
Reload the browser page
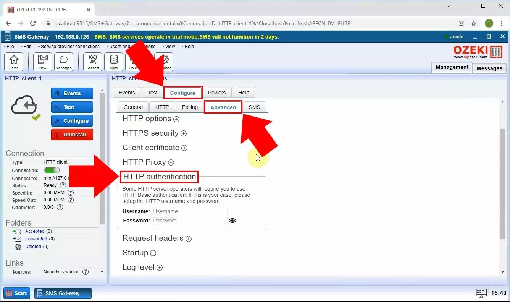[x=33, y=23]
